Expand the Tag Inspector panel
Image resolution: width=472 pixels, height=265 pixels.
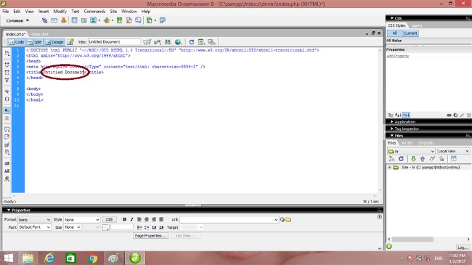pos(407,129)
